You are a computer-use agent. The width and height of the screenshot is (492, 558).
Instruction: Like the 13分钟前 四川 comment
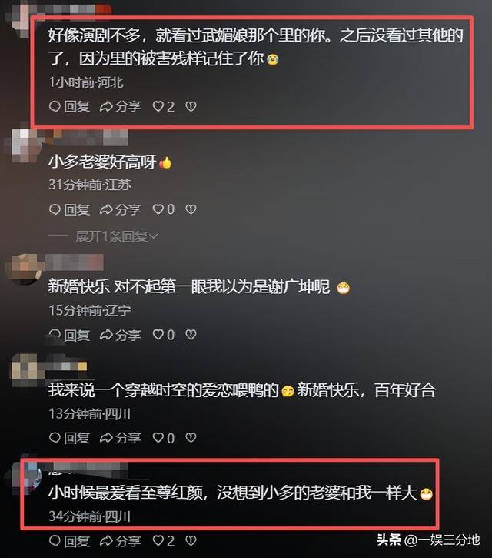pos(164,438)
